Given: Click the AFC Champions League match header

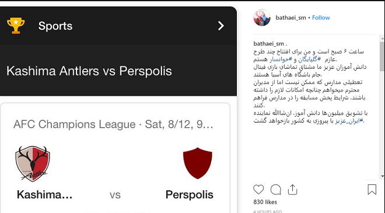Looking at the screenshot, I should pyautogui.click(x=113, y=124).
